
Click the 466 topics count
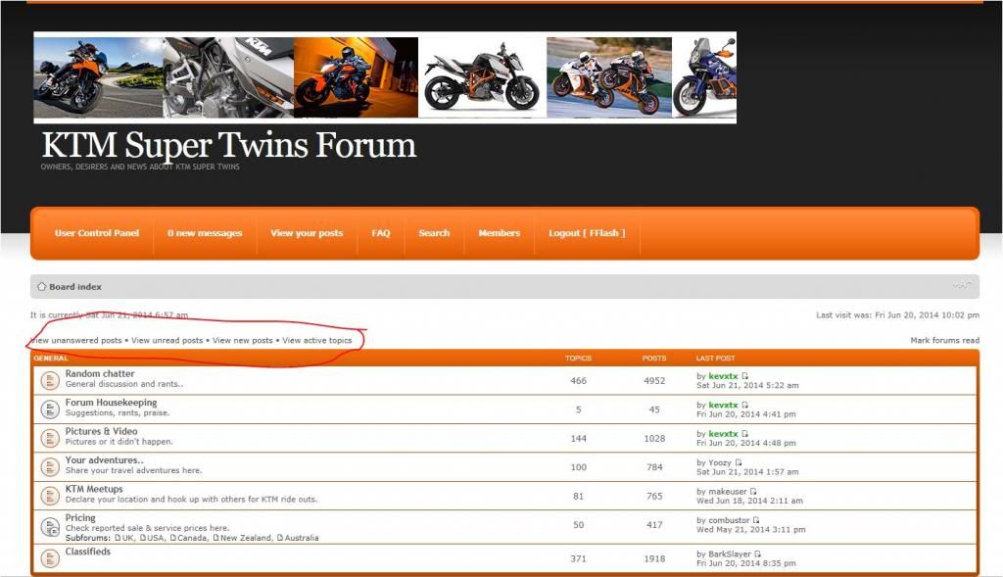(578, 381)
